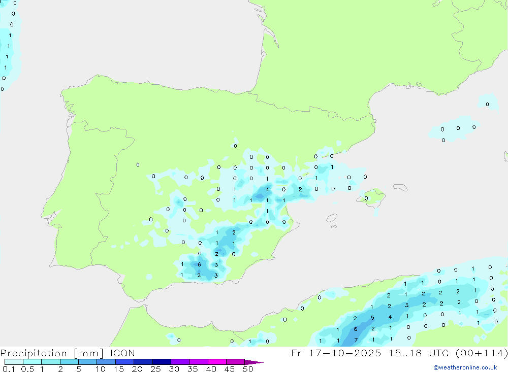Click the legend label '35'
This screenshot has height=372, width=508.
click(193, 369)
